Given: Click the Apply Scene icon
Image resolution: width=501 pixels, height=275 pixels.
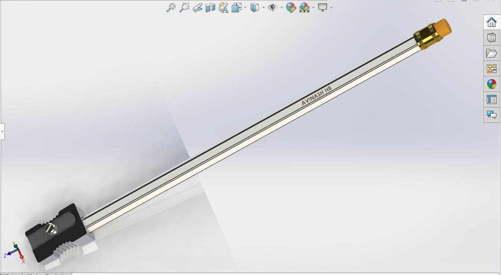Looking at the screenshot, I should (x=304, y=7).
